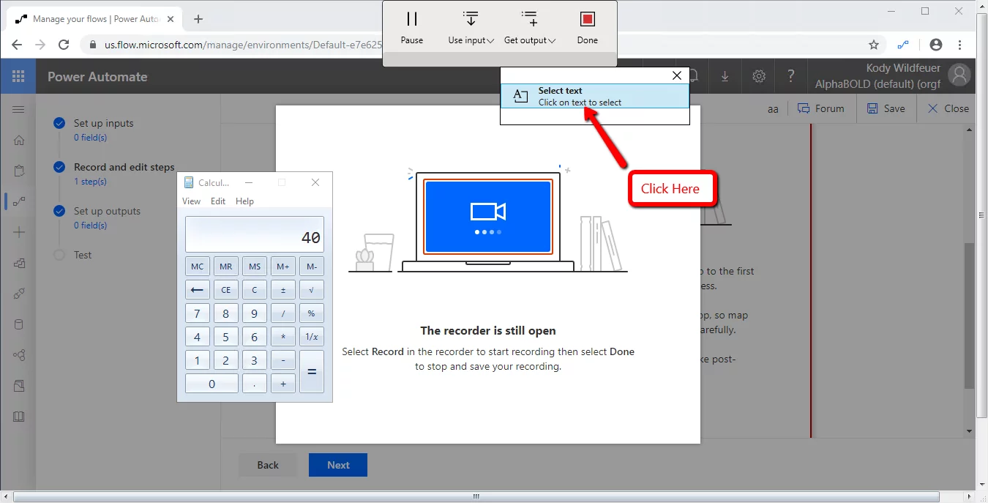Select the Test step
Image resolution: width=988 pixels, height=503 pixels.
pos(83,255)
